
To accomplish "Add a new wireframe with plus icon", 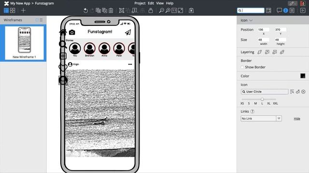I will click(x=23, y=11).
